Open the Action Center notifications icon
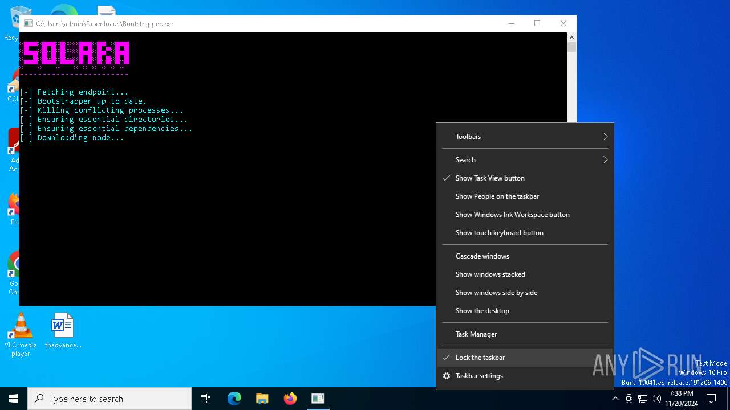 tap(711, 399)
